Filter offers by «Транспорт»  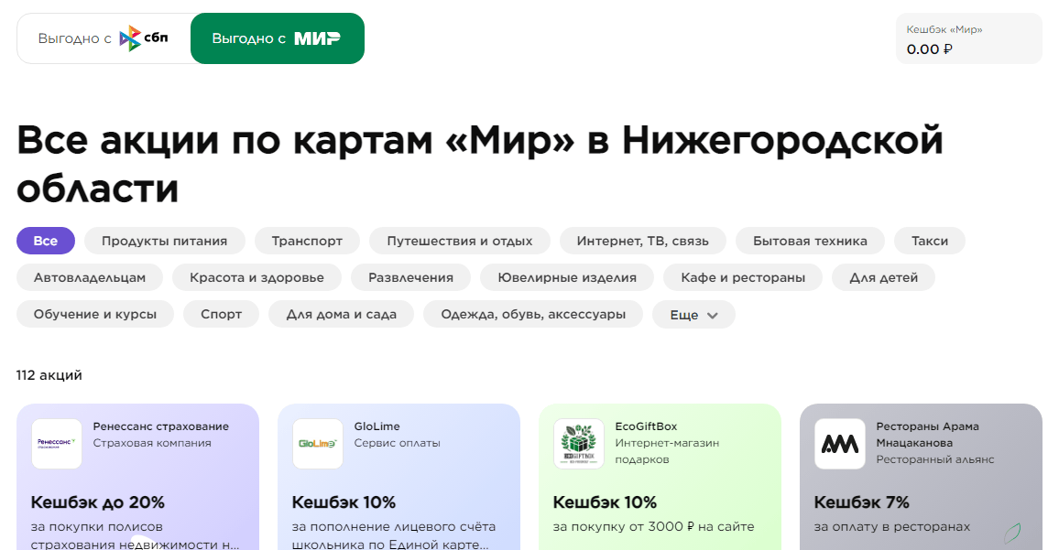[x=307, y=241]
